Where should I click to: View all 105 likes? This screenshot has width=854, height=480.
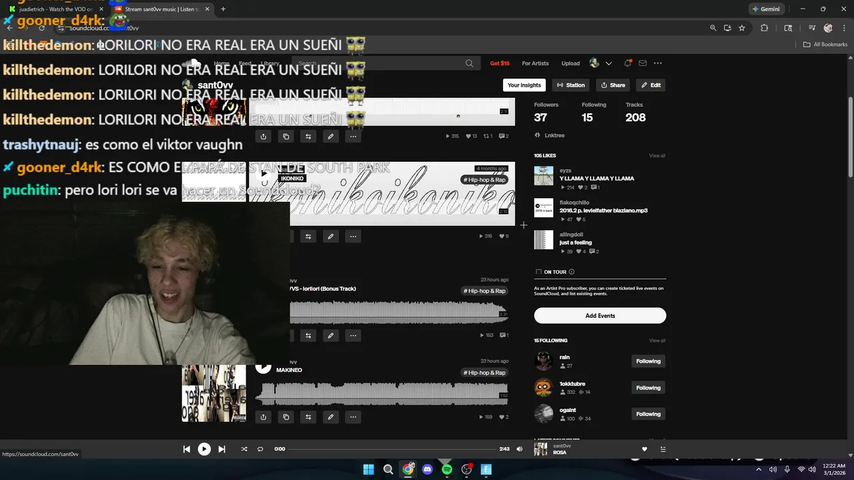[x=657, y=156]
